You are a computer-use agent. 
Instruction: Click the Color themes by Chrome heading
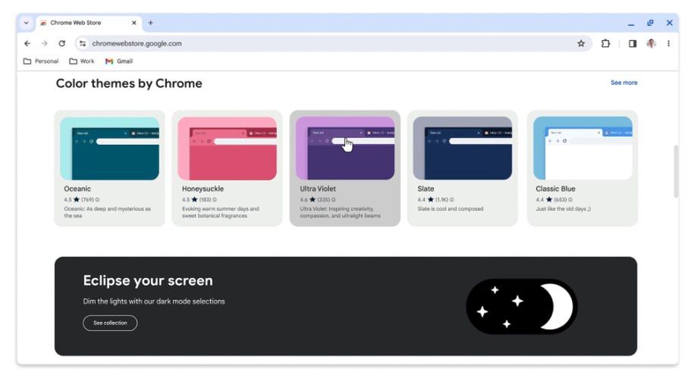tap(129, 83)
